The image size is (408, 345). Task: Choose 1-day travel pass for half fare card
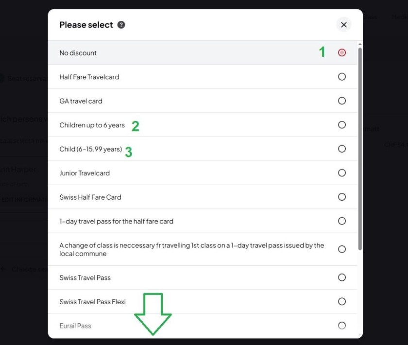coord(342,221)
